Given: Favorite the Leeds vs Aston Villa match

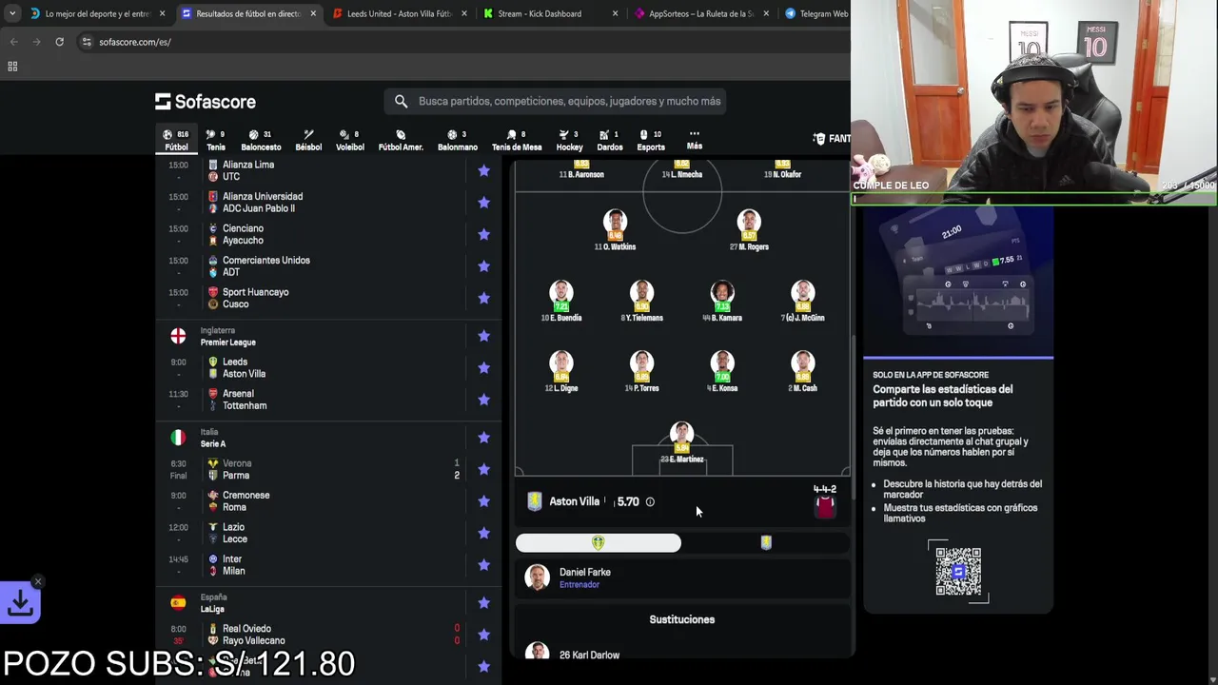Looking at the screenshot, I should click(x=483, y=367).
